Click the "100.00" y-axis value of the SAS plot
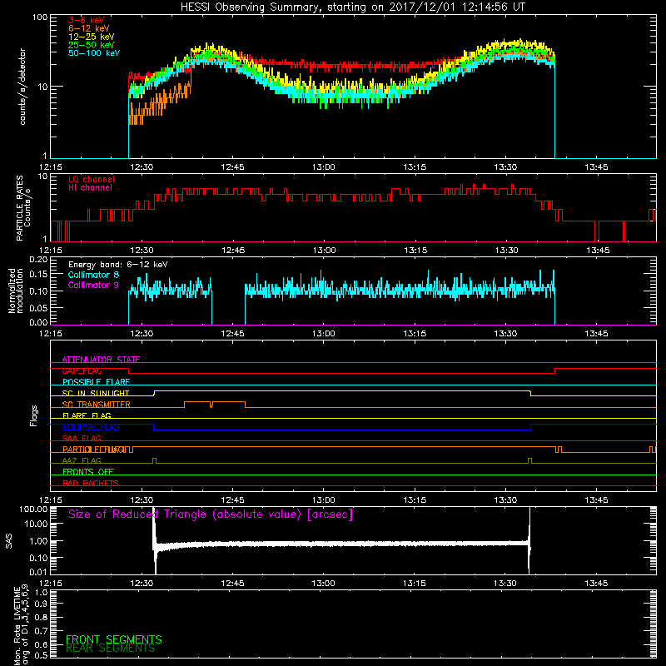 coord(33,509)
